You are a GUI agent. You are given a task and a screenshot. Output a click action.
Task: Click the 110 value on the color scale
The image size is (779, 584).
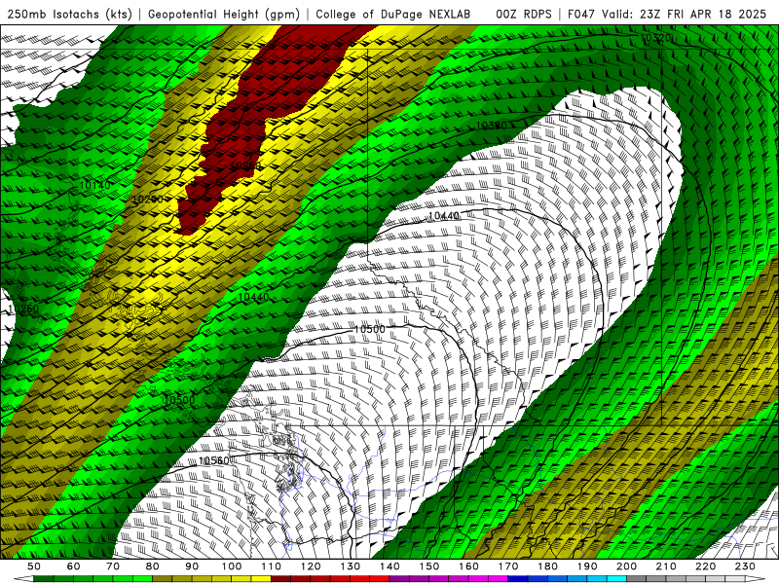pyautogui.click(x=272, y=566)
